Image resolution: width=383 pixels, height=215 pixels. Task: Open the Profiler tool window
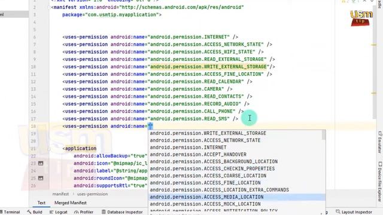coord(84,212)
